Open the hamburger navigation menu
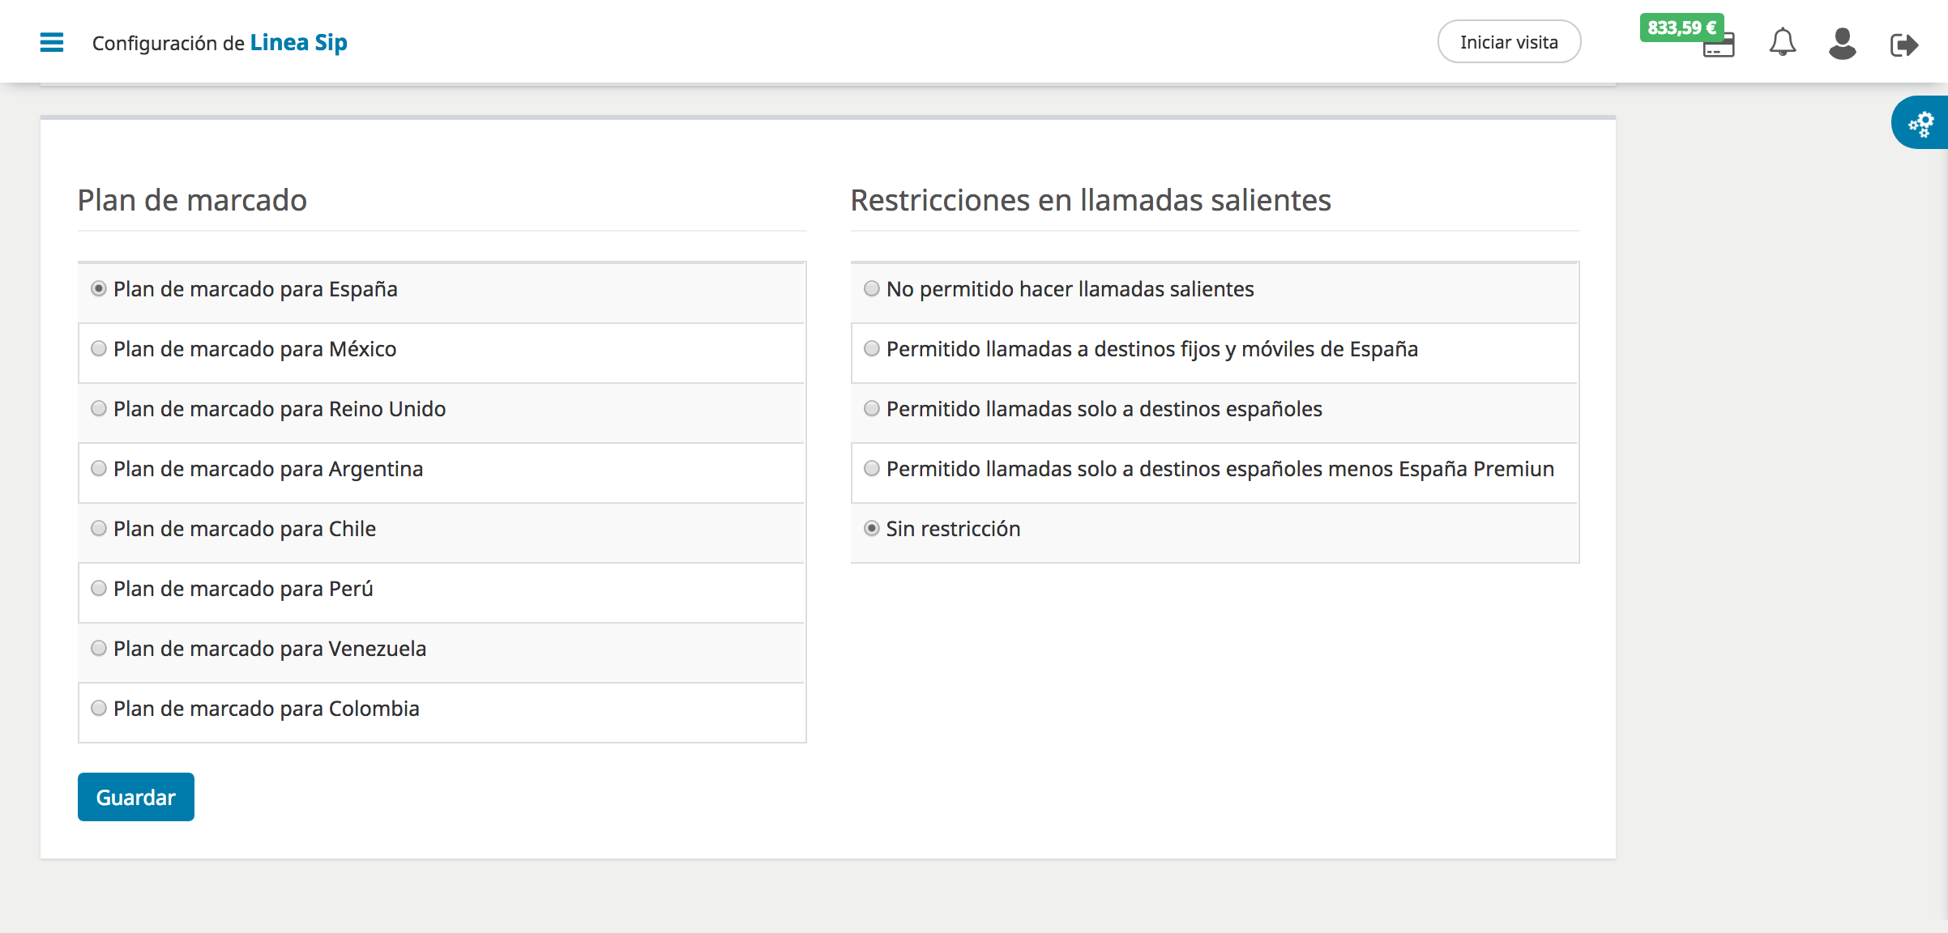Viewport: 1948px width, 933px height. pyautogui.click(x=51, y=42)
